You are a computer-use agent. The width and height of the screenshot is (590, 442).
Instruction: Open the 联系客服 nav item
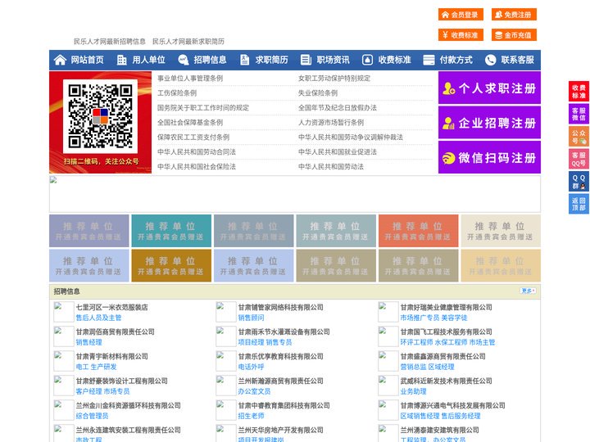[x=517, y=60]
